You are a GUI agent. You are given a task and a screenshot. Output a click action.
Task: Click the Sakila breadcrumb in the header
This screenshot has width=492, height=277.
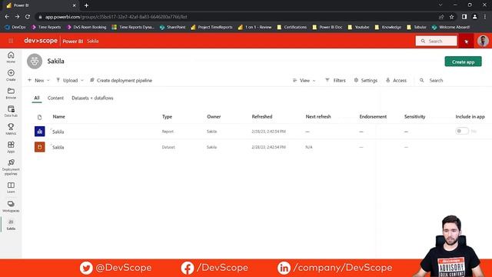(x=92, y=41)
